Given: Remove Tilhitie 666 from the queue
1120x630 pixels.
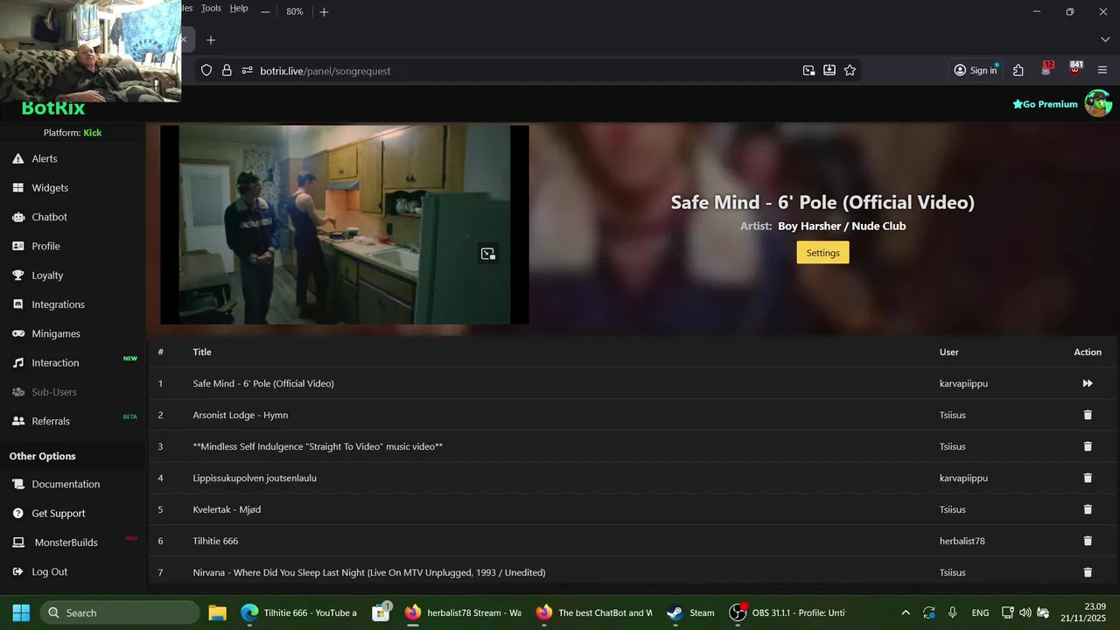Looking at the screenshot, I should (1088, 541).
